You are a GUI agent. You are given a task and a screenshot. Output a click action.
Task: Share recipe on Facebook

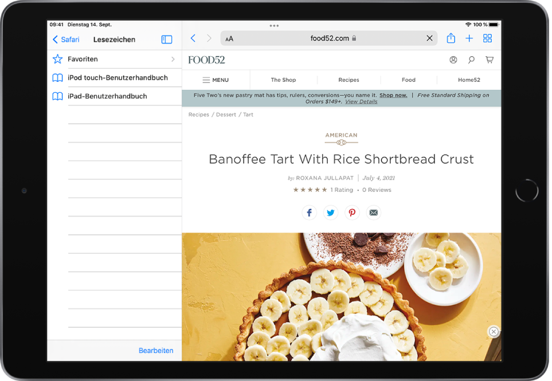309,213
